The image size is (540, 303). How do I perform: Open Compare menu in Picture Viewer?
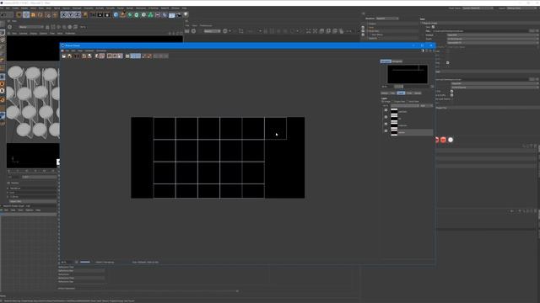tap(89, 50)
